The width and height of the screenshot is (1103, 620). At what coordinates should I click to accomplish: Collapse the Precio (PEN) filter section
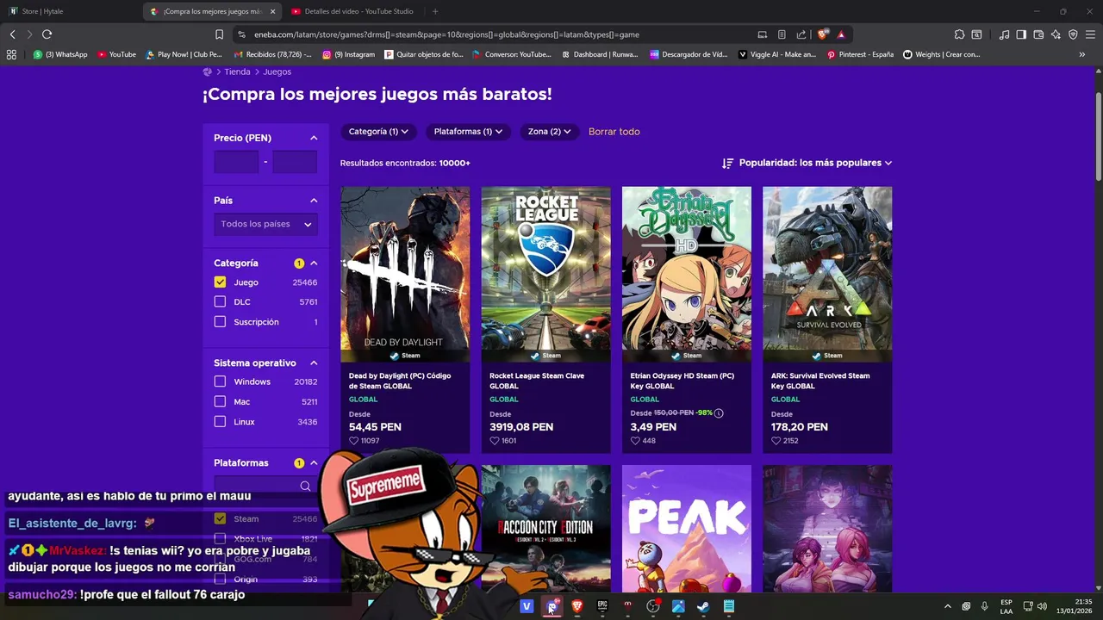click(314, 138)
